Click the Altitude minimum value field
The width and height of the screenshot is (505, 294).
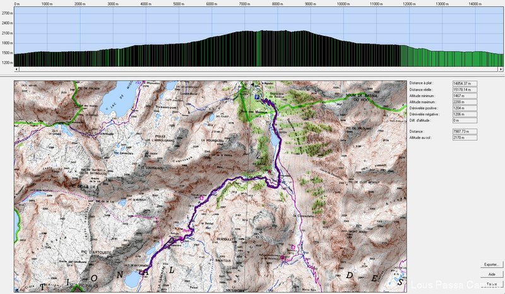(x=465, y=96)
